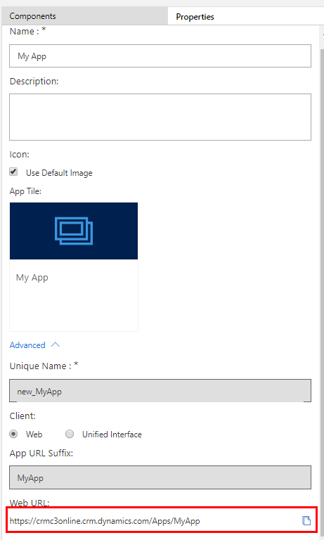Click the Use Default Image label
This screenshot has height=540, width=324.
click(59, 172)
